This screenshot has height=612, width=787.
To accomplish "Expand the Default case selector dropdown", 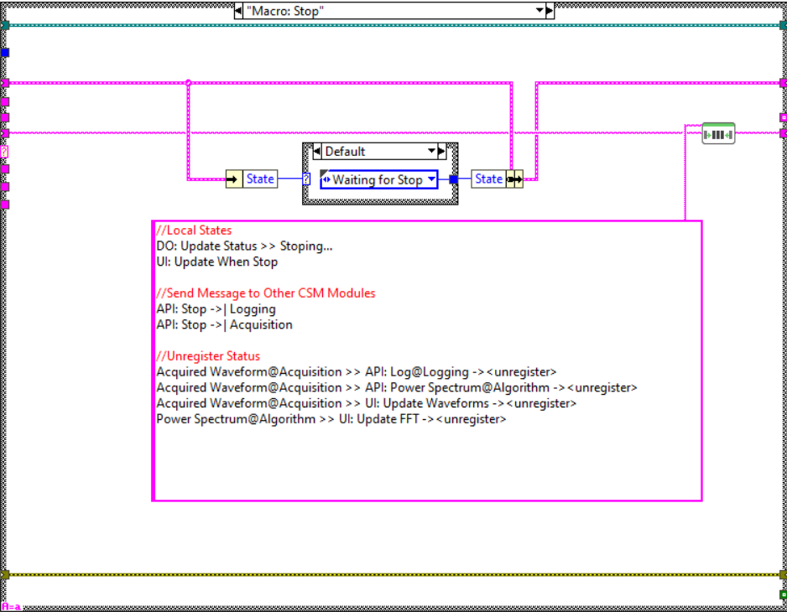I will [432, 152].
